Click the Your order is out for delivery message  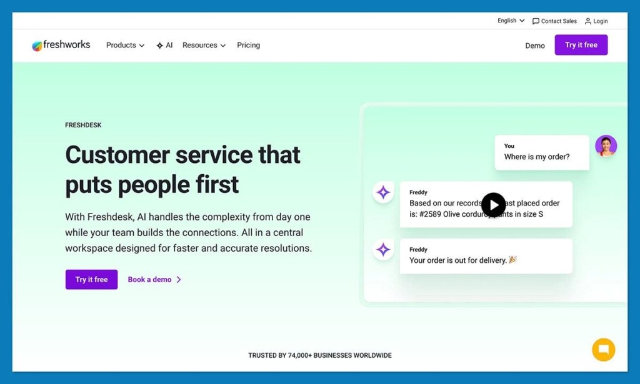point(486,256)
